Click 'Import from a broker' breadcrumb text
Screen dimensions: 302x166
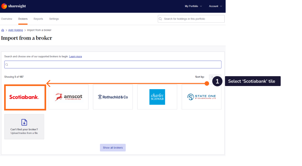39,30
